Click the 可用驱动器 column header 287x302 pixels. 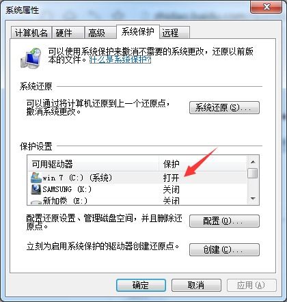pyautogui.click(x=93, y=164)
